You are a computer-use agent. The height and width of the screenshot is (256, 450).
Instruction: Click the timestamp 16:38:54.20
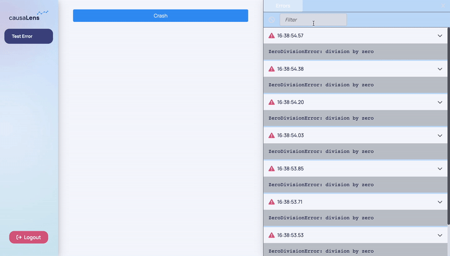click(x=290, y=102)
